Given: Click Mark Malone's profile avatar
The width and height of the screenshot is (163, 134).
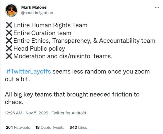Looking at the screenshot, I should 11,10.
